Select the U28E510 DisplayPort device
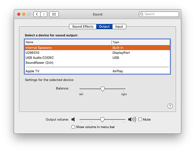The image size is (195, 152). coord(97,53)
